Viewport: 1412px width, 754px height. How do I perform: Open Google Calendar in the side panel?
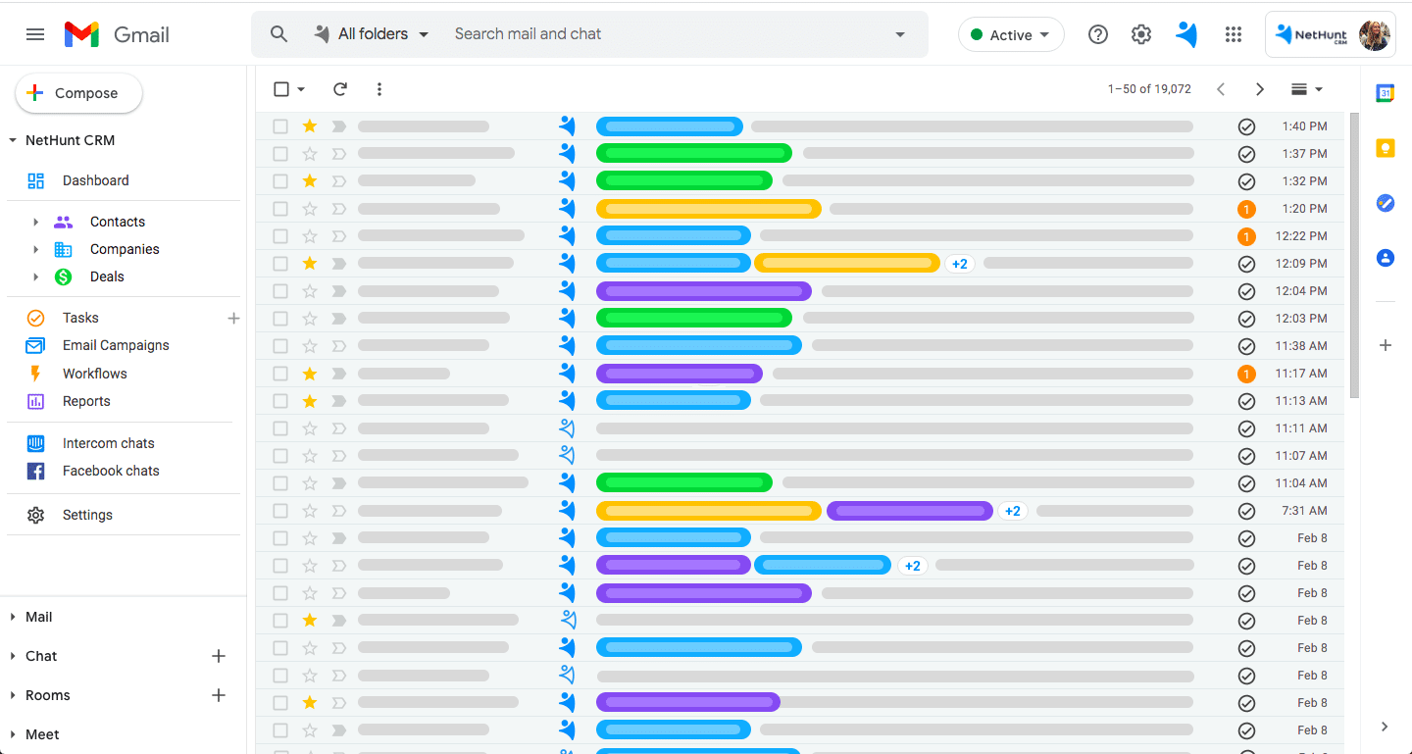tap(1385, 93)
